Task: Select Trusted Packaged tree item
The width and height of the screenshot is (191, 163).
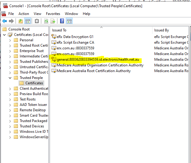Action: click(33, 121)
